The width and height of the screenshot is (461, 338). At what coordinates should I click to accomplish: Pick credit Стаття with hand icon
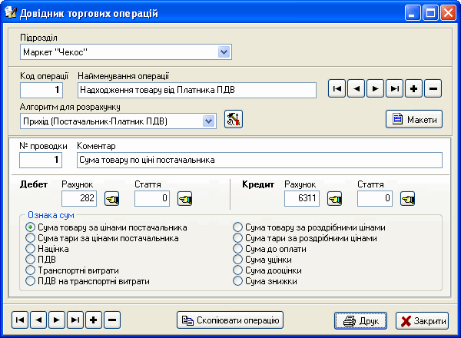[407, 199]
